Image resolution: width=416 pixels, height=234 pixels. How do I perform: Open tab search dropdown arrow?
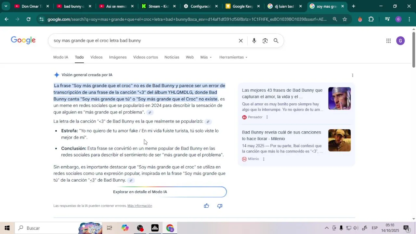pyautogui.click(x=6, y=6)
